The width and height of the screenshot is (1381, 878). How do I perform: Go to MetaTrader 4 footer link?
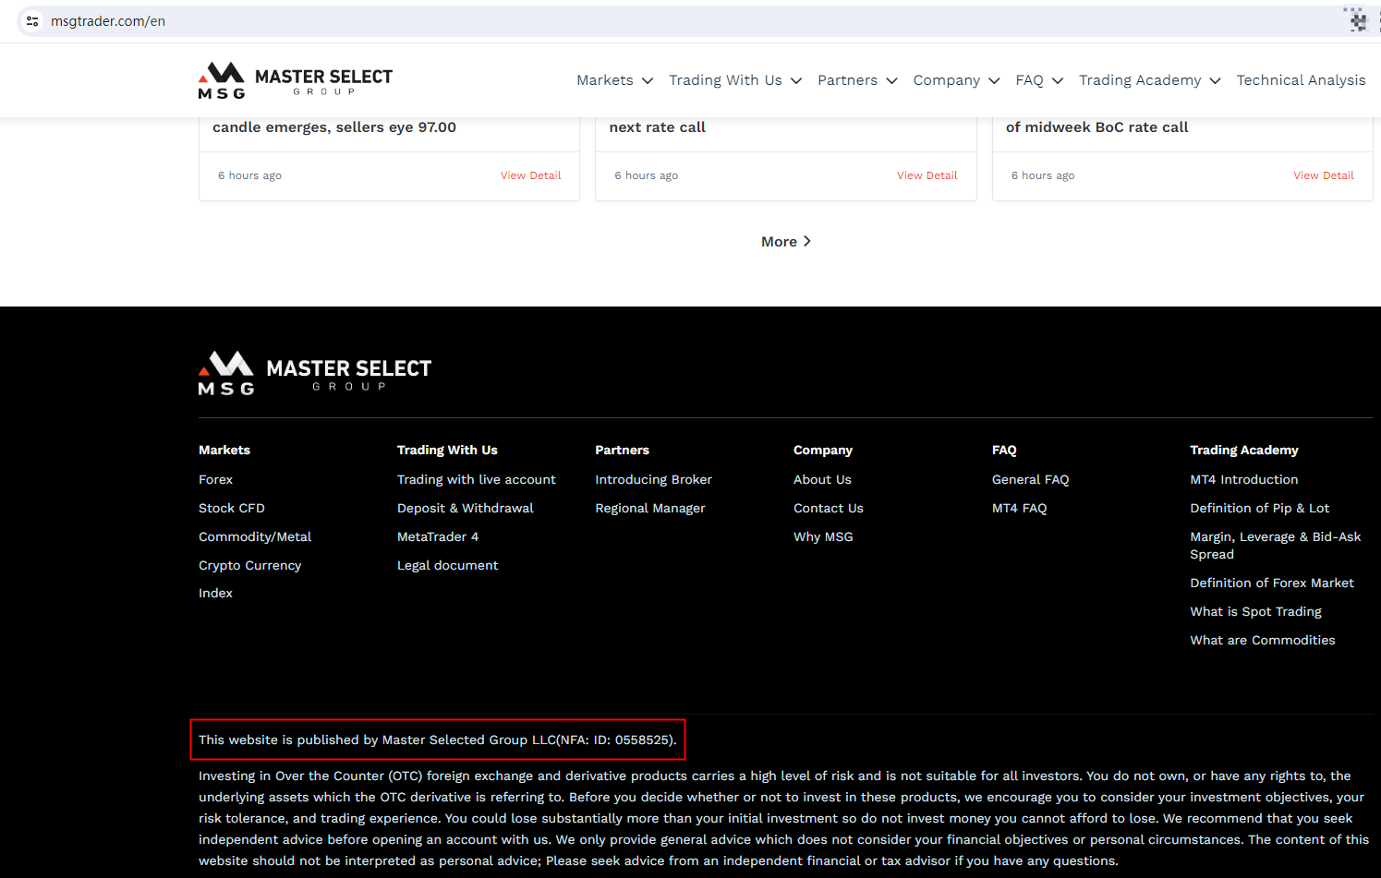click(x=438, y=537)
